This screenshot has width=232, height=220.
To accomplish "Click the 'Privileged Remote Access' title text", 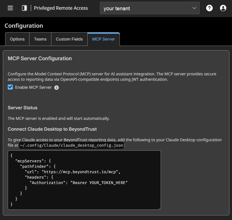I will coord(61,8).
